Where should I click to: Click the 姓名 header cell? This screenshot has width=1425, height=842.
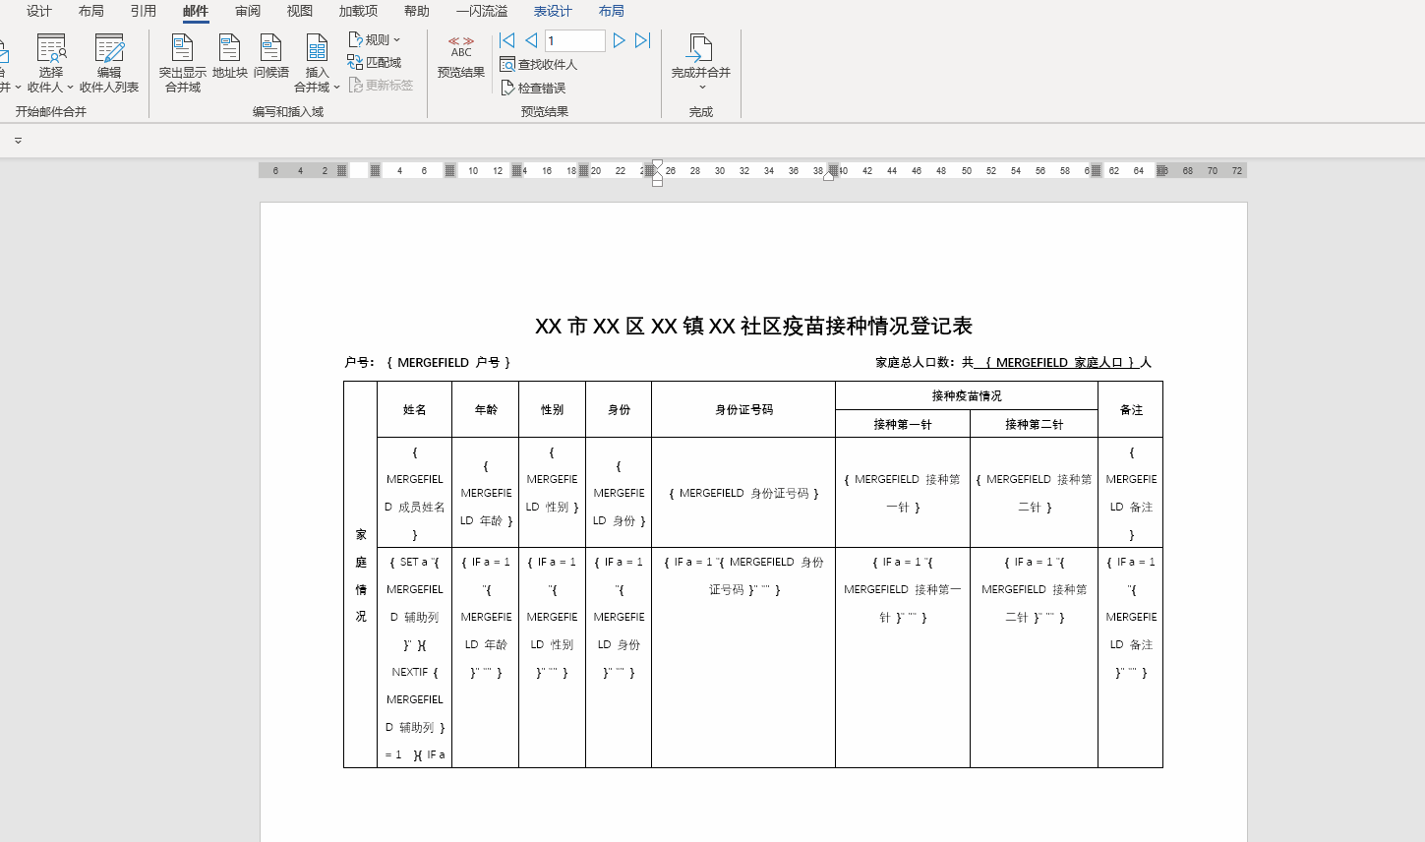click(414, 409)
